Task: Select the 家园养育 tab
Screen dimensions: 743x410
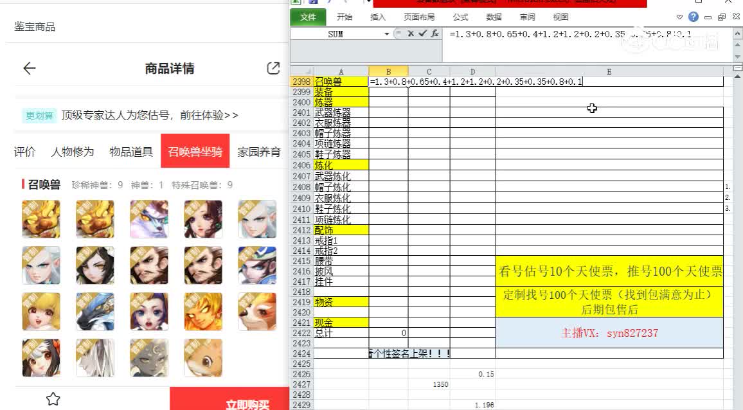Action: pos(259,152)
